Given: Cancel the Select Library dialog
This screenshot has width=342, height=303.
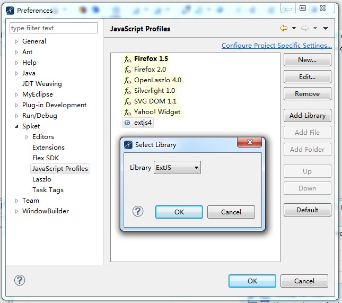Looking at the screenshot, I should (x=231, y=212).
